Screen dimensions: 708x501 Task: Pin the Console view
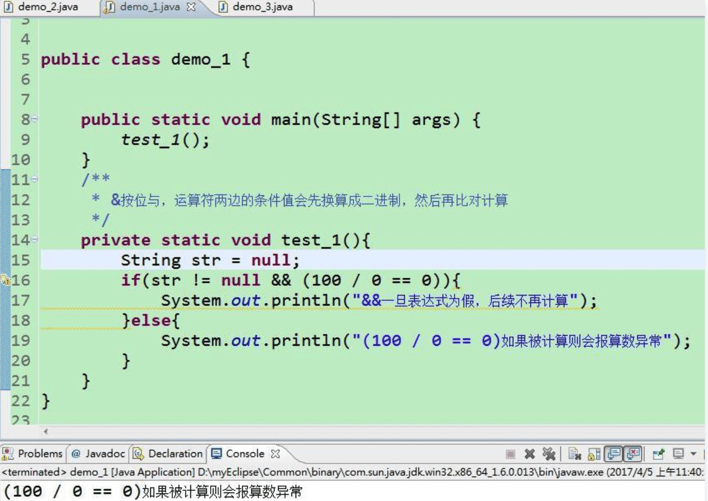(x=658, y=454)
